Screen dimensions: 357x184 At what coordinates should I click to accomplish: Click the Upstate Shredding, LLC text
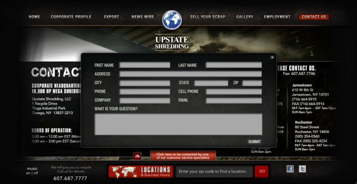tap(51, 99)
